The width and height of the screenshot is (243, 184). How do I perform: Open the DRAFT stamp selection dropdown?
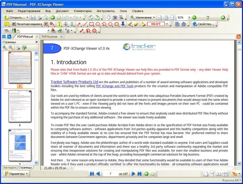coord(167,24)
